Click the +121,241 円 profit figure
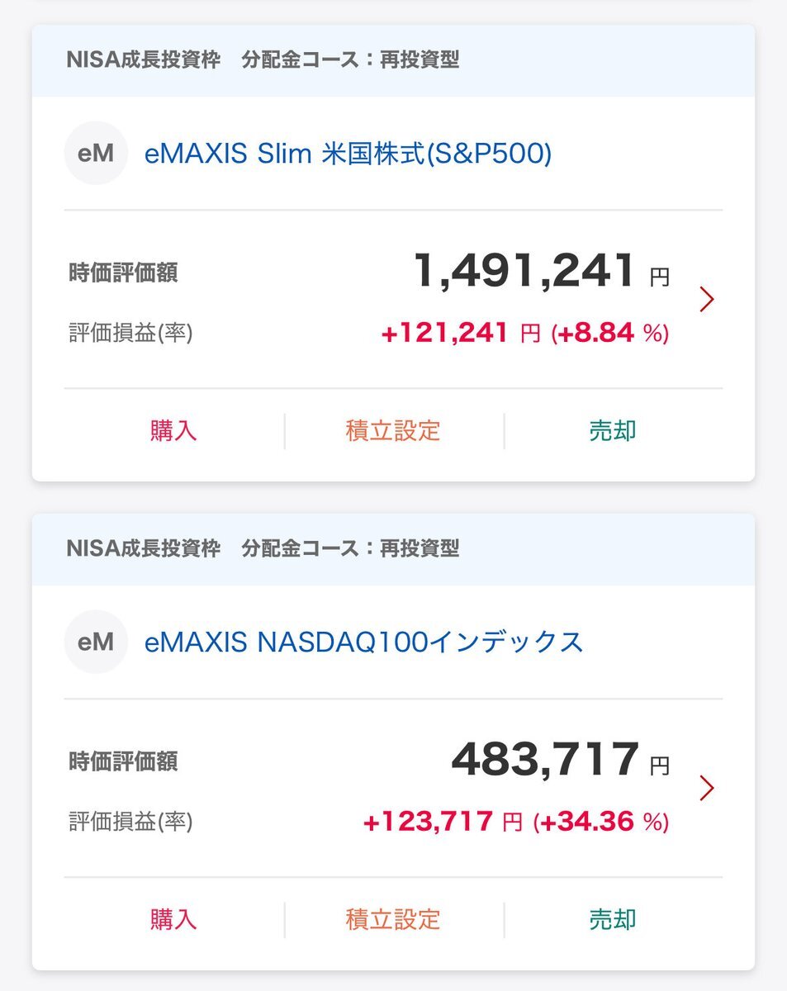The width and height of the screenshot is (787, 991). pyautogui.click(x=460, y=334)
